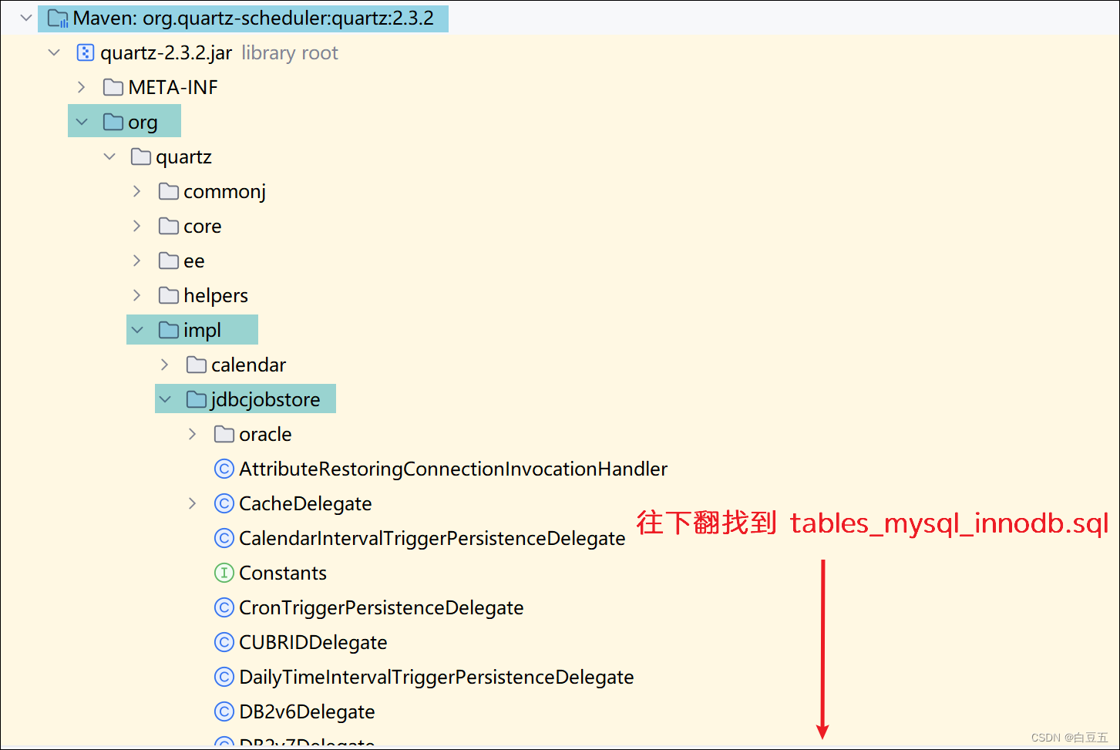Select the calendar package label

(x=249, y=365)
